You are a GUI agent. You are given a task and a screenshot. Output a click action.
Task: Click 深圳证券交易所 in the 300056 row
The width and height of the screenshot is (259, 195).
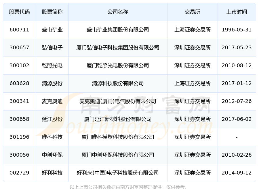(193, 155)
